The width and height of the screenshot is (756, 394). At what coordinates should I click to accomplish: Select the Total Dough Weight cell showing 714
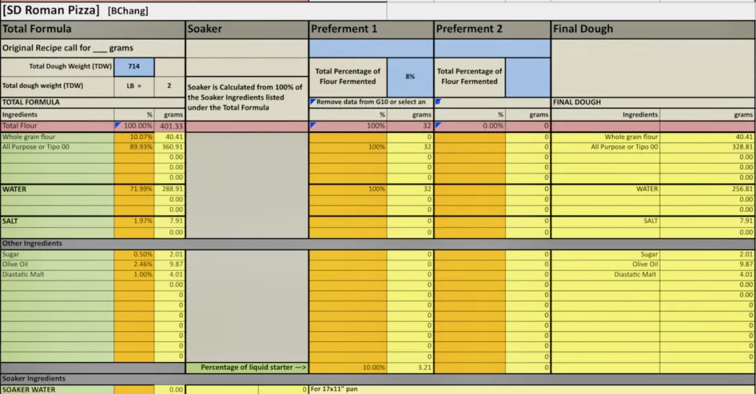[x=134, y=66]
